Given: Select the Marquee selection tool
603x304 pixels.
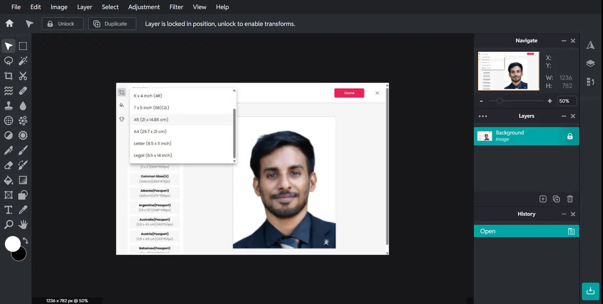Looking at the screenshot, I should point(23,46).
